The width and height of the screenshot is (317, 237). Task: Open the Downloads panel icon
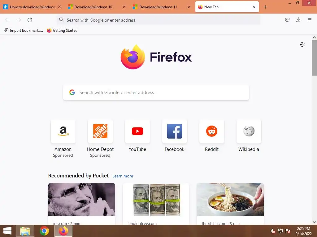tap(298, 20)
